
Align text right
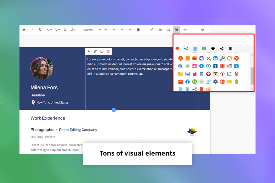coord(122,30)
